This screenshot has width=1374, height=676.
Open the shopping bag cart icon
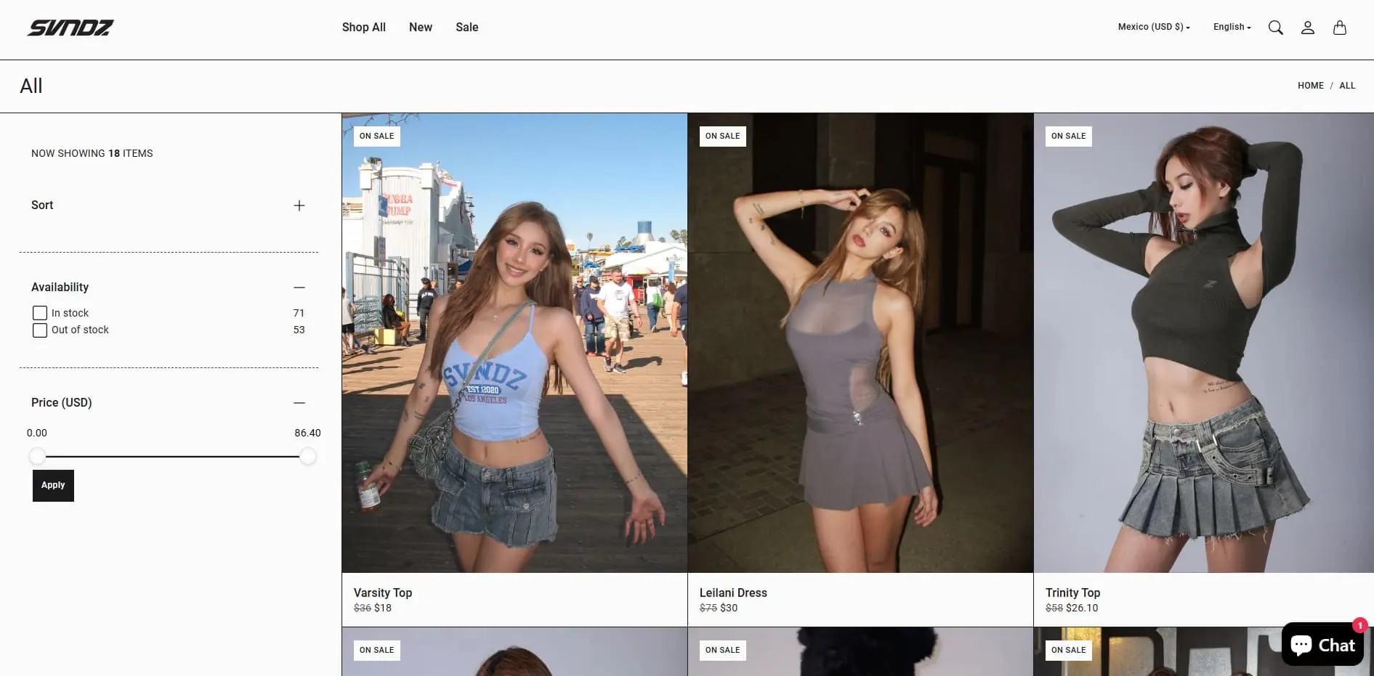[x=1339, y=28]
